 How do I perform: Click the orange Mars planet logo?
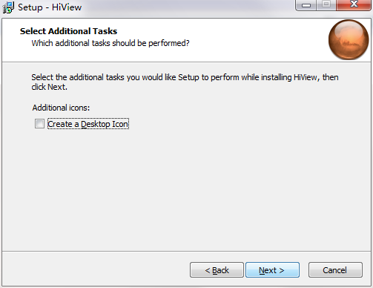349,39
